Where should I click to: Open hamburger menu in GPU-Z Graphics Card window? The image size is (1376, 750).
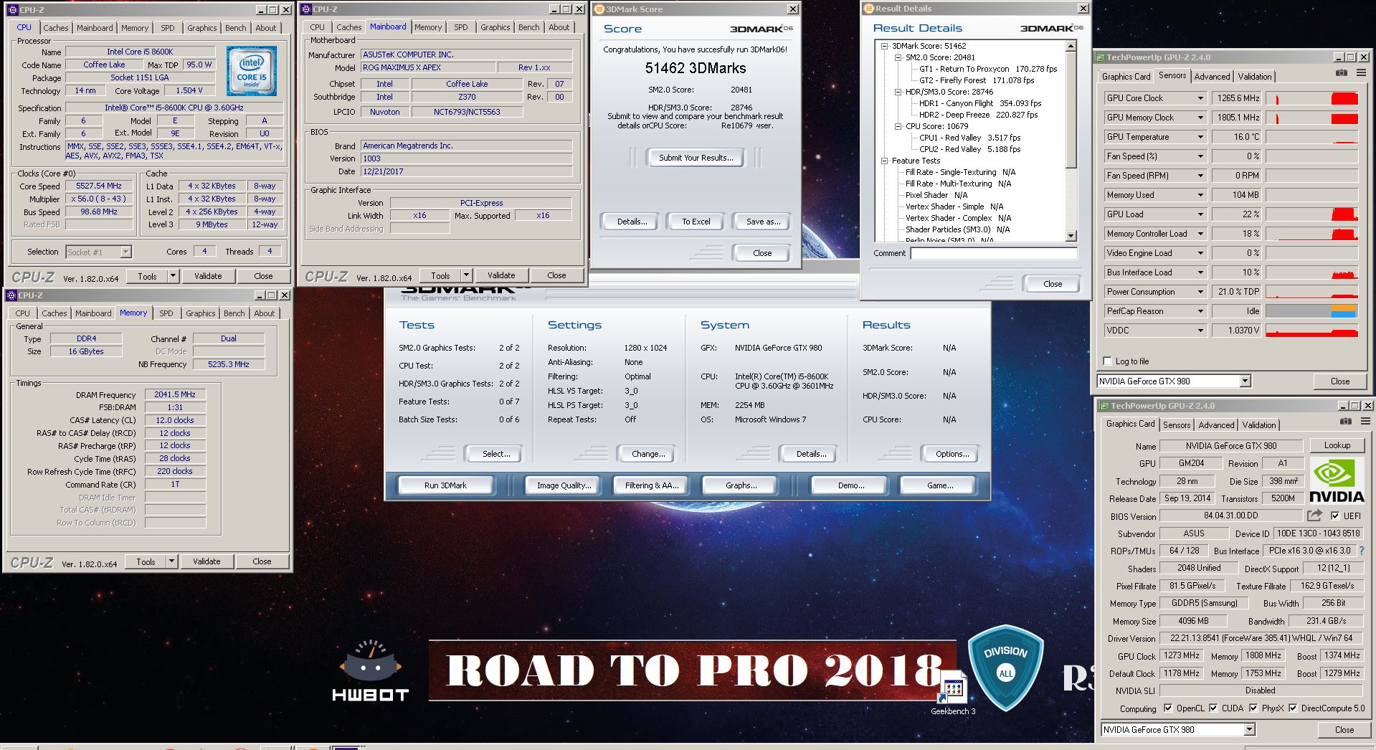point(1365,422)
